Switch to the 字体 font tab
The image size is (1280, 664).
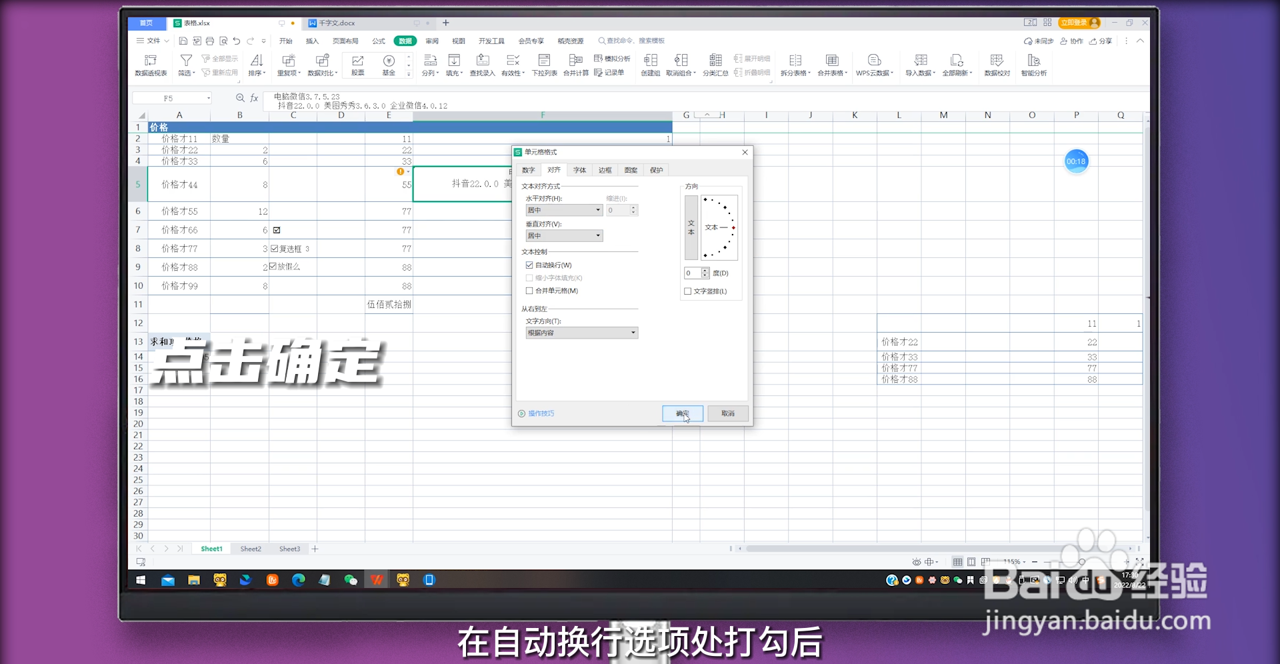580,170
